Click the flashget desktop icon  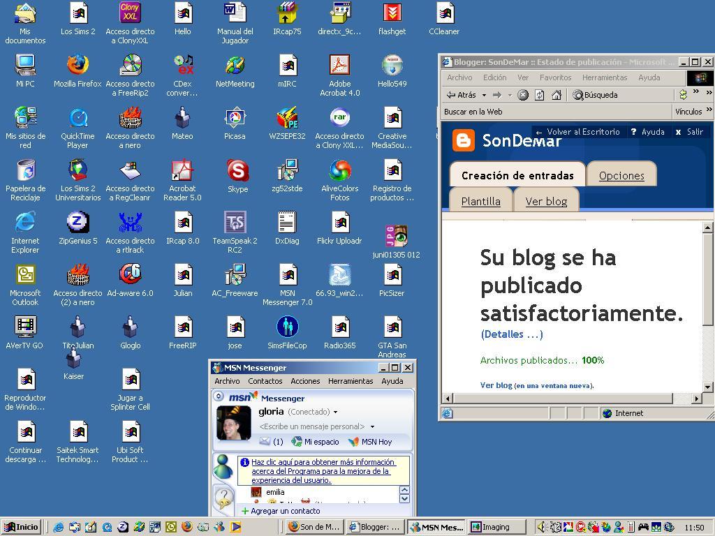click(x=392, y=18)
